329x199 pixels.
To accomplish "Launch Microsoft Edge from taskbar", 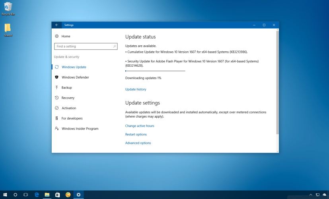I will click(x=37, y=195).
